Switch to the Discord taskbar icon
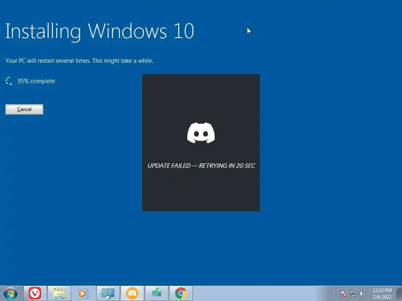Viewport: 402px width, 301px height. (132, 293)
